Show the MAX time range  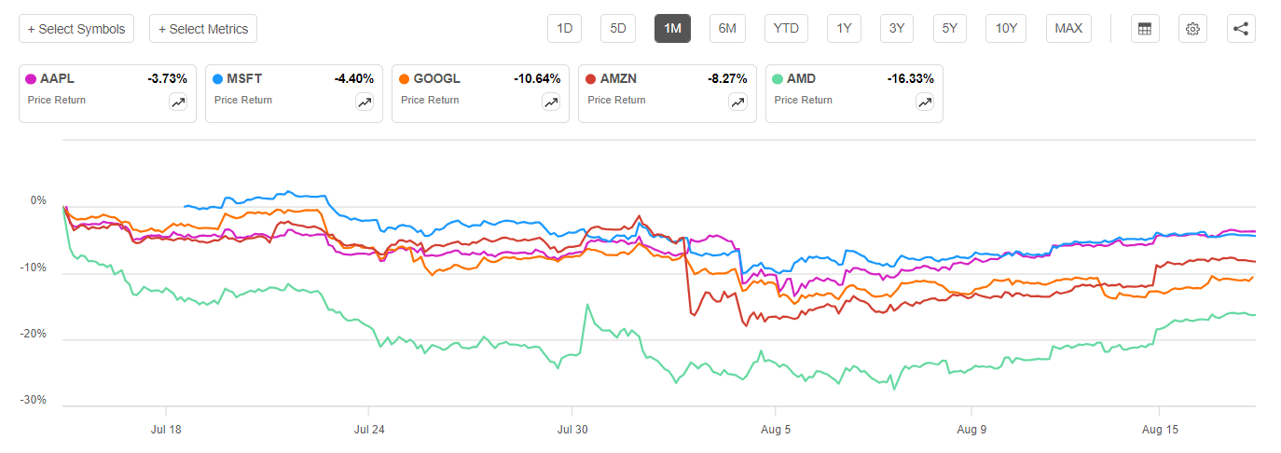(1068, 29)
